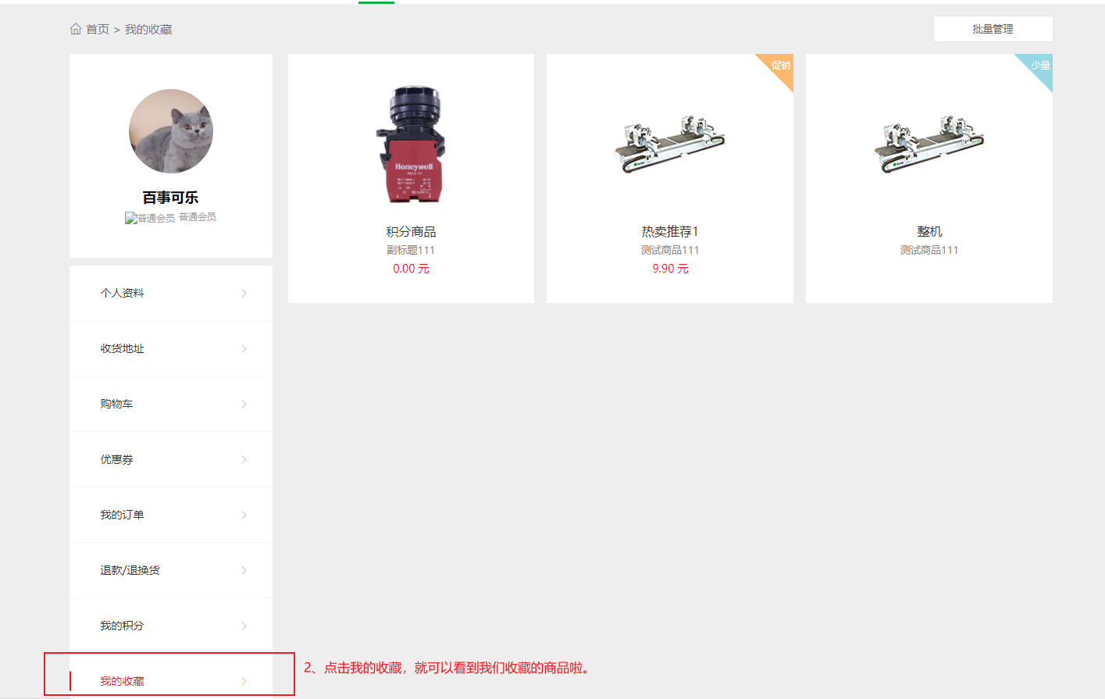Select 我的收藏 menu item
1105x699 pixels.
point(171,676)
